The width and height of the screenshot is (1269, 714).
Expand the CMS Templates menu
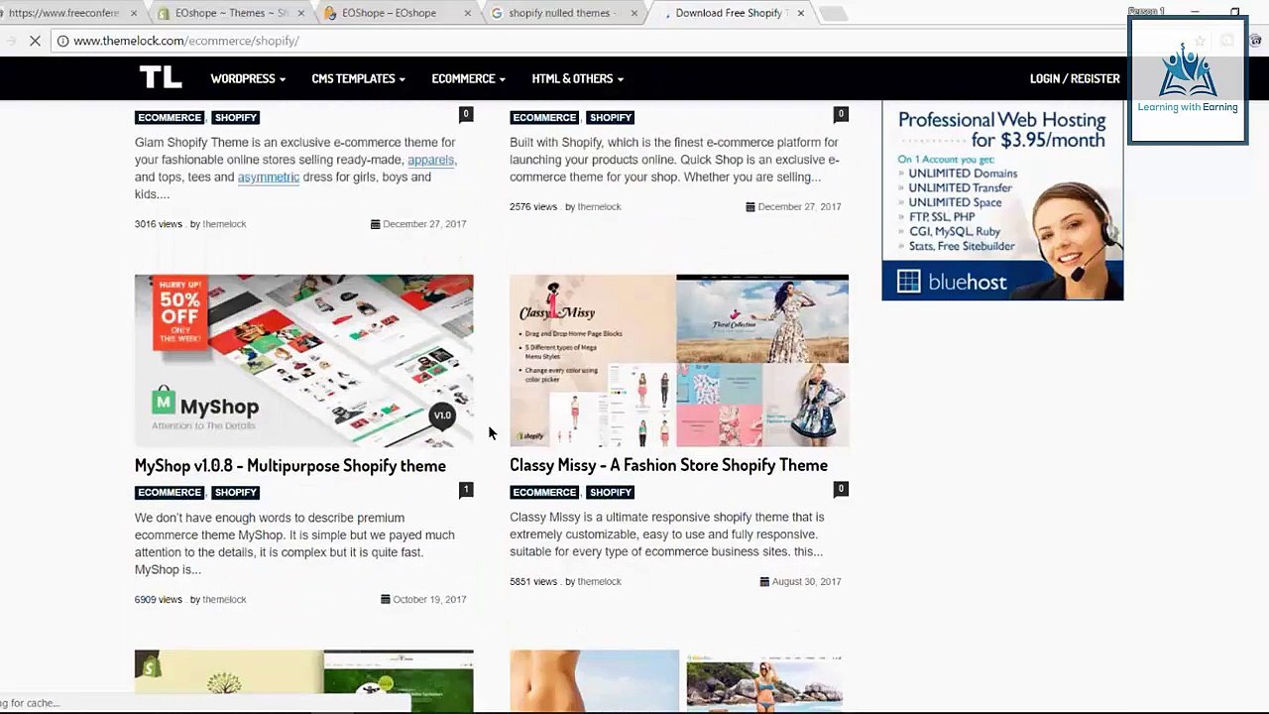[359, 78]
